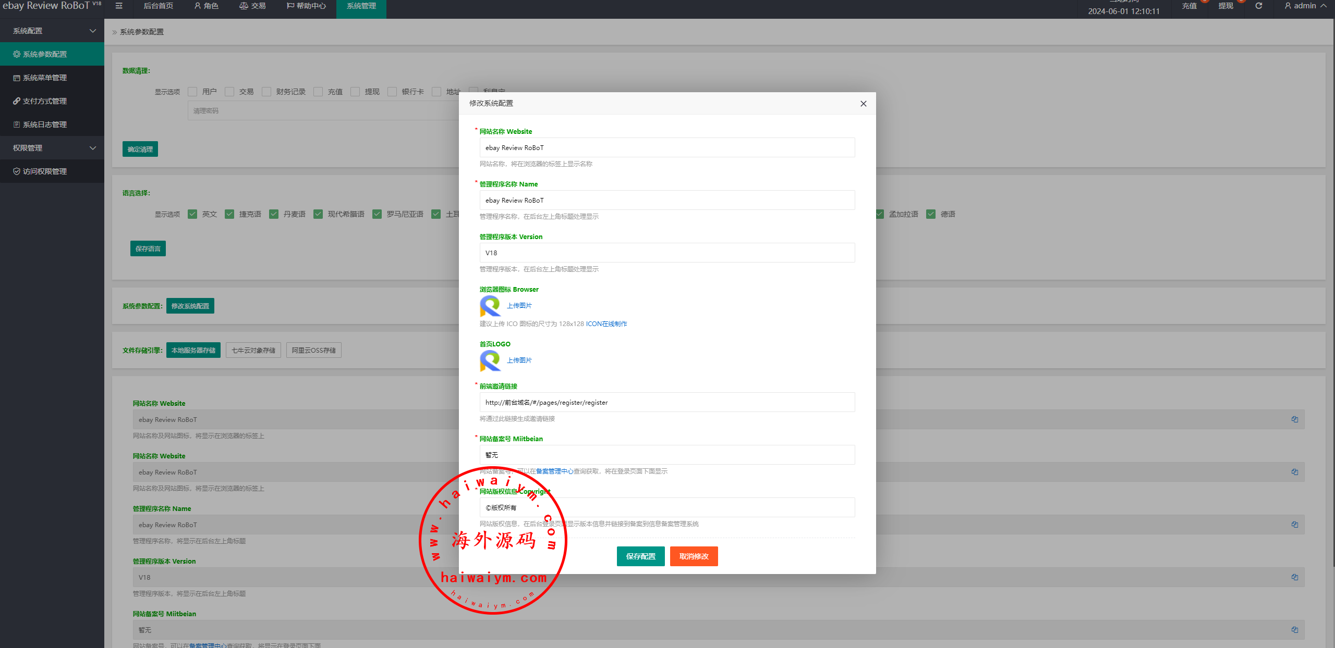Switch to the 帮助中心 top tab

coord(306,6)
